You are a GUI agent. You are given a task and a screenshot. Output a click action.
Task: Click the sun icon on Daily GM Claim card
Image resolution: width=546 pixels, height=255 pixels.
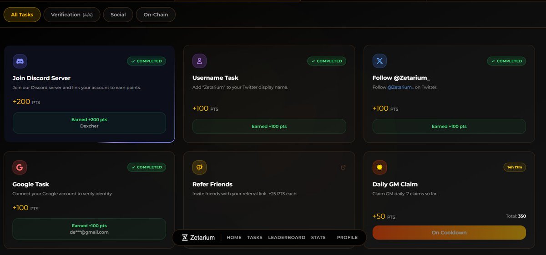[379, 167]
